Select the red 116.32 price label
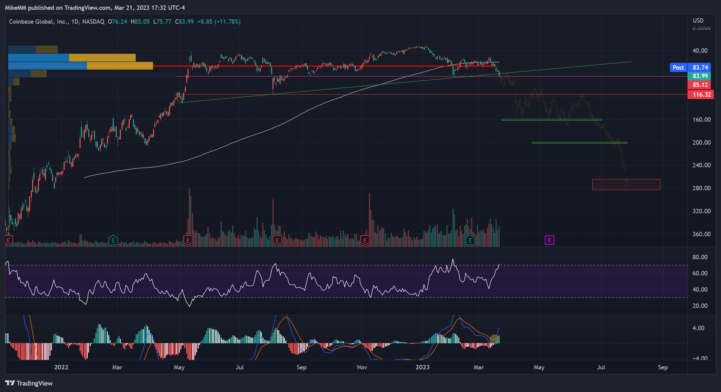This screenshot has width=721, height=392. 701,95
